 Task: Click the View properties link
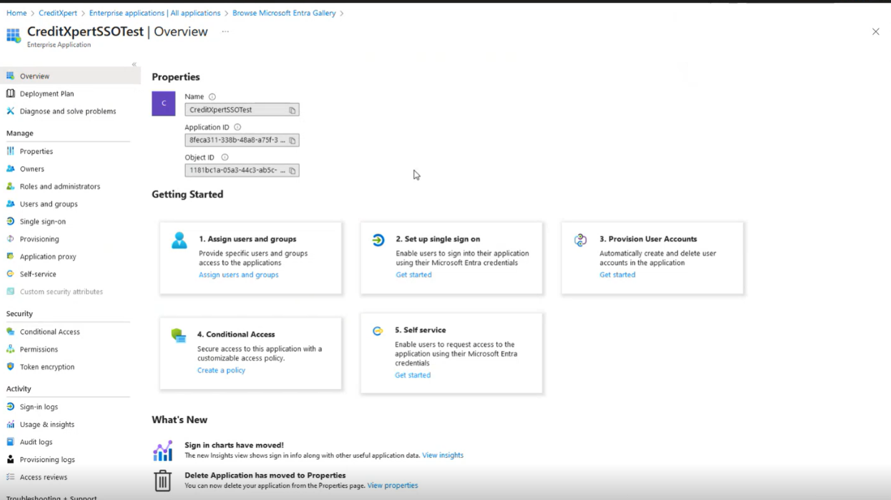click(392, 485)
